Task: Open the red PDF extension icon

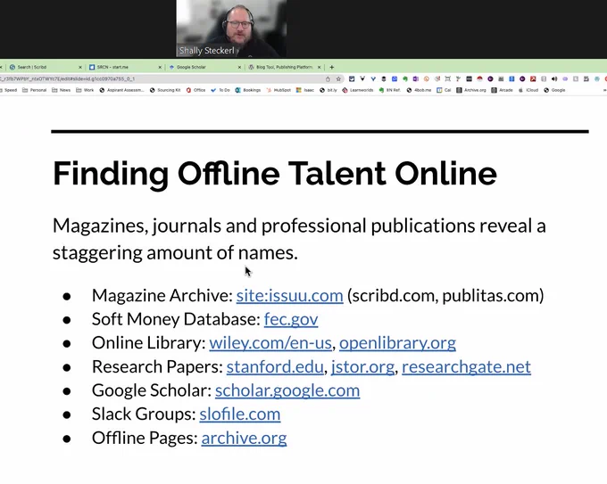Action: click(x=533, y=78)
